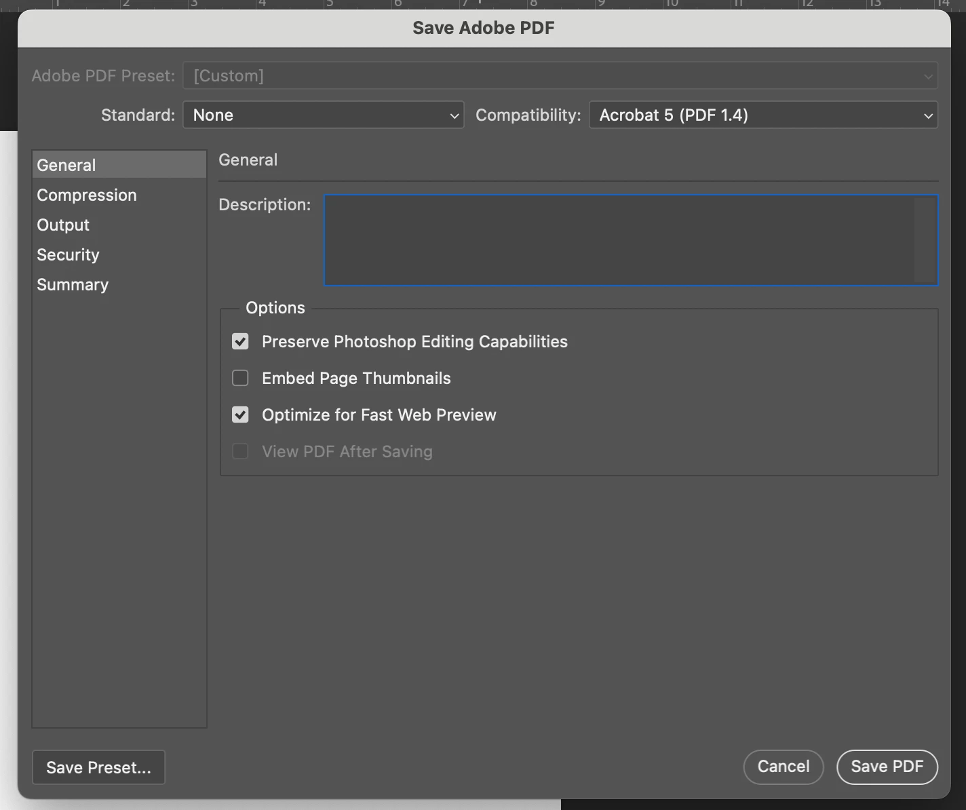Select the General category in sidebar
The height and width of the screenshot is (810, 966).
(x=65, y=164)
